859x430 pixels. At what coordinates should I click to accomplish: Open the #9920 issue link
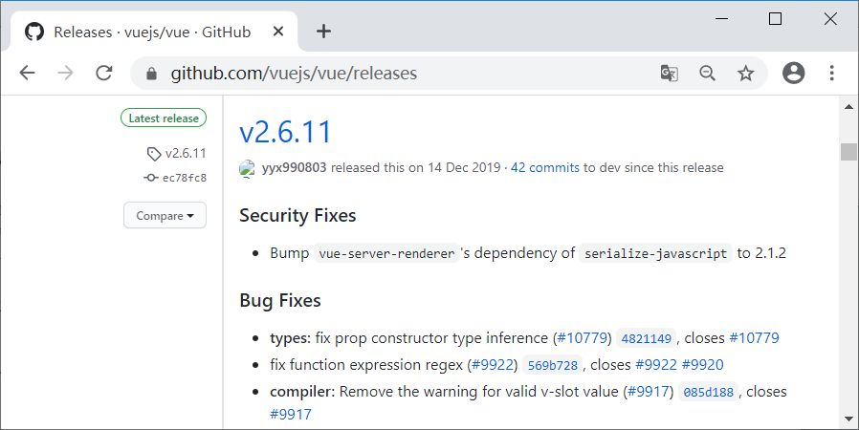point(703,365)
